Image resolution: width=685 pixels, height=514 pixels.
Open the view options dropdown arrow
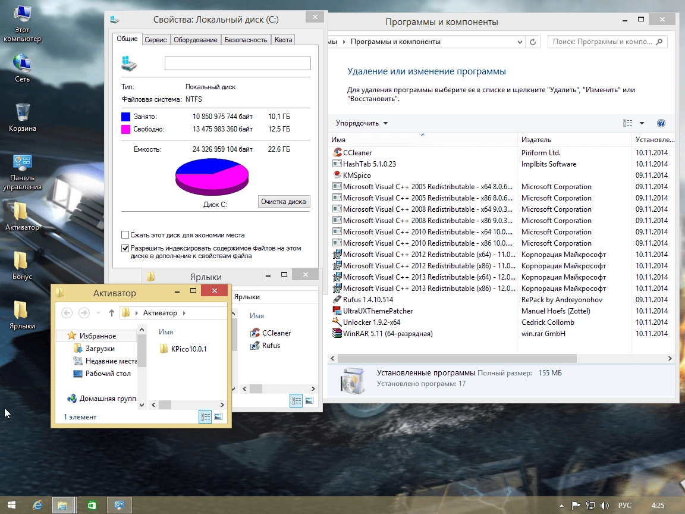642,123
